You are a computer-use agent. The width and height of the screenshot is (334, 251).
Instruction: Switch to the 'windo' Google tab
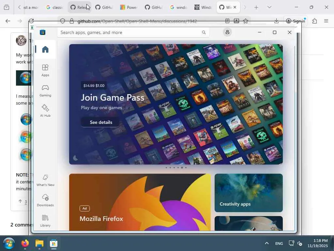(178, 8)
